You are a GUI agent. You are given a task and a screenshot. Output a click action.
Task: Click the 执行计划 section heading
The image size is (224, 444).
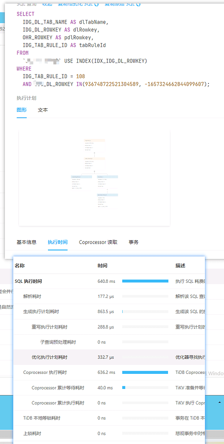(26, 98)
